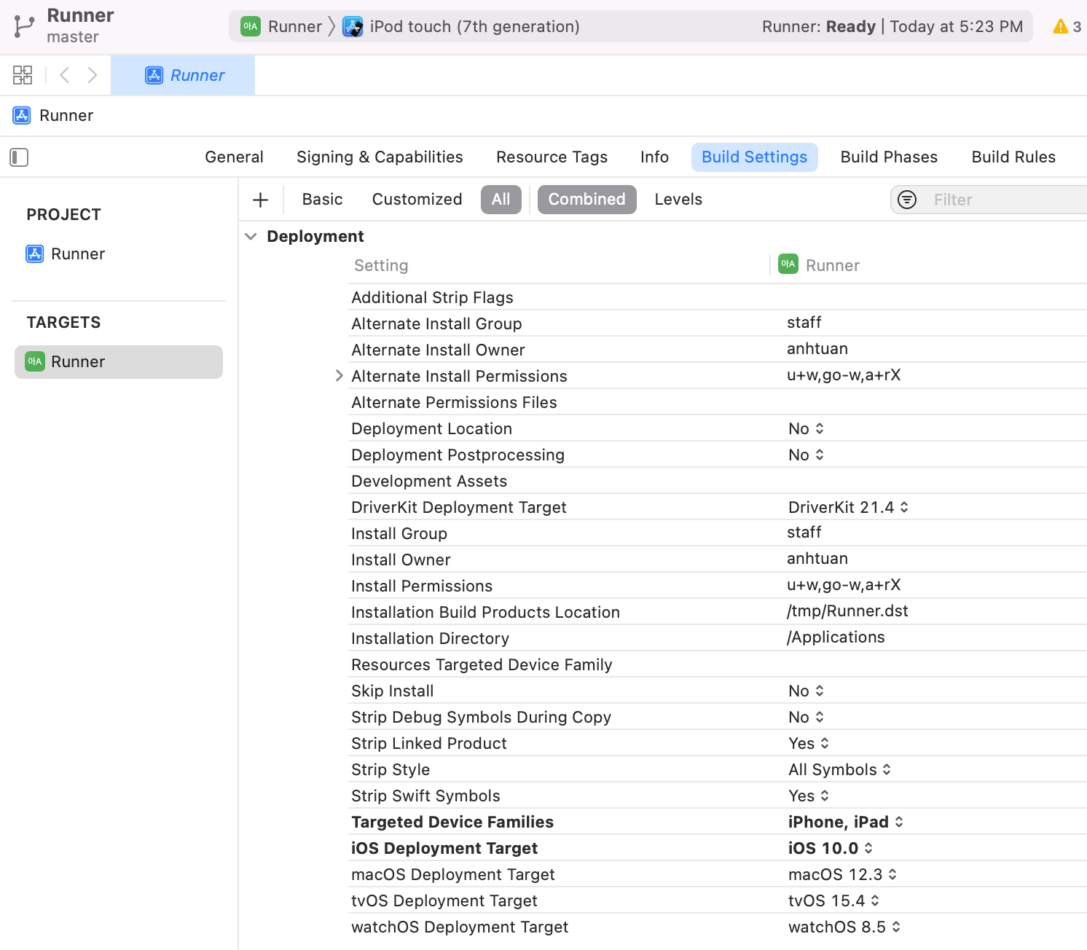The width and height of the screenshot is (1087, 950).
Task: Open Deployment Postprocessing No dropdown
Action: point(806,455)
